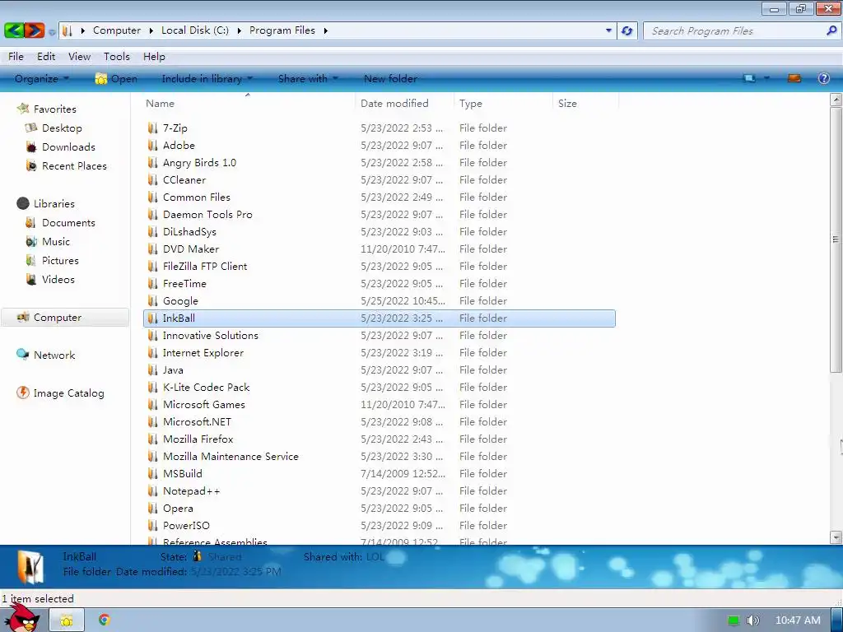
Task: Click the change view icon
Action: pyautogui.click(x=749, y=78)
